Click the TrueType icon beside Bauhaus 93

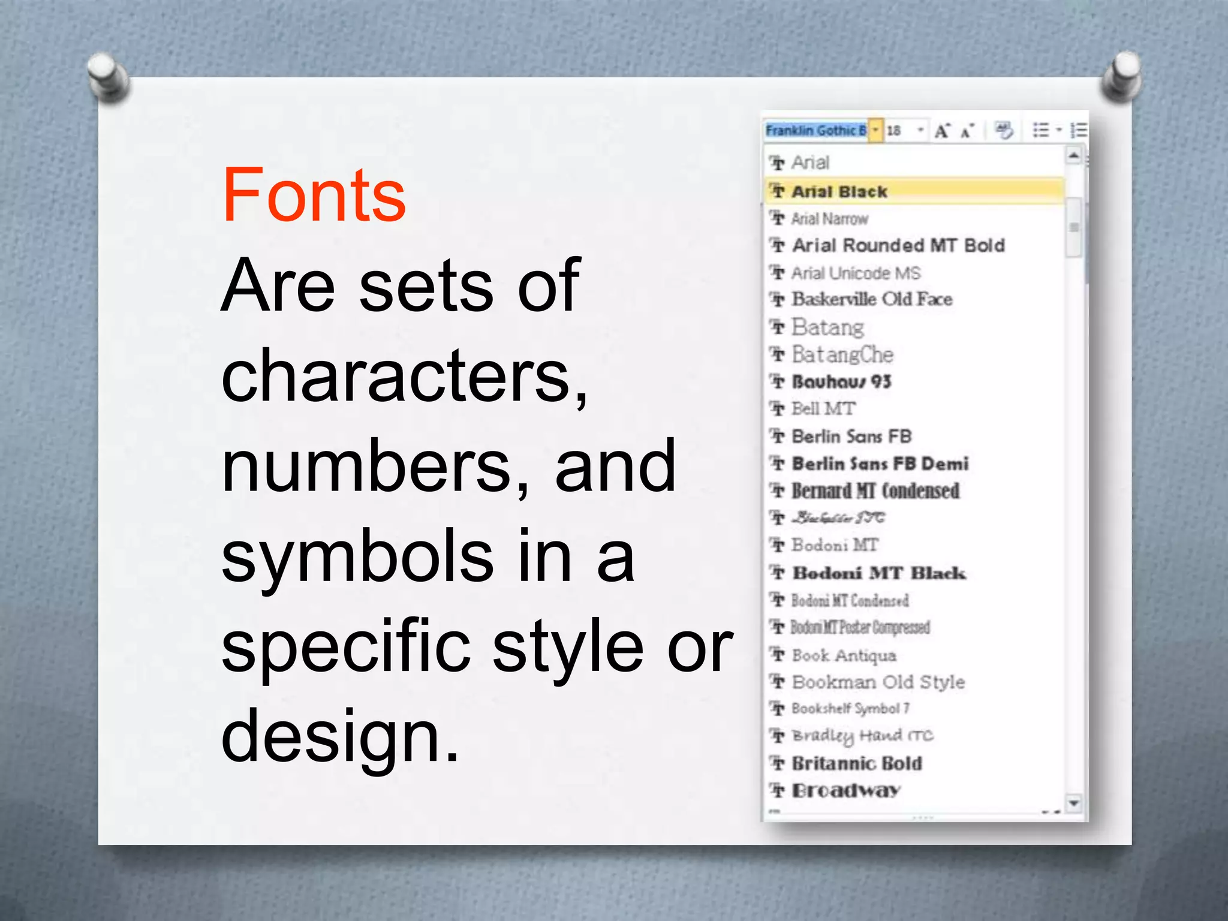pyautogui.click(x=778, y=381)
